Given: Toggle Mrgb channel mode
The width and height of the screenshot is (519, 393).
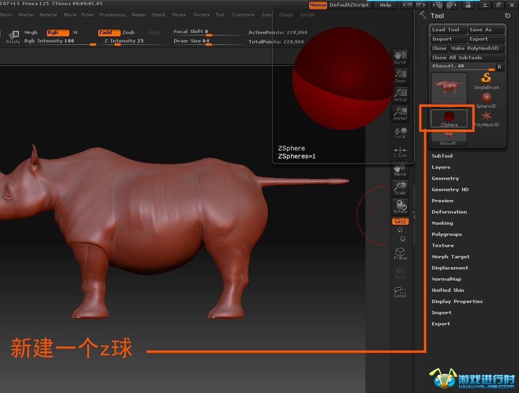Looking at the screenshot, I should tap(31, 32).
